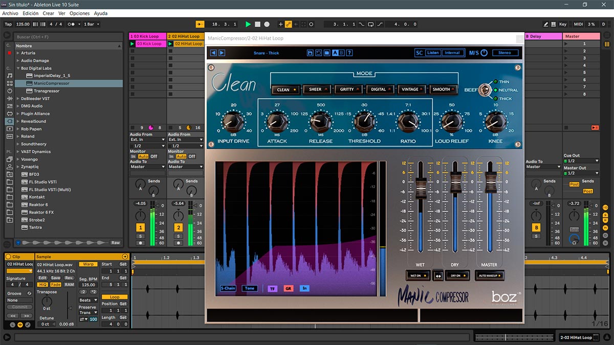Open the Ayuda menu
614x345 pixels.
tap(101, 13)
